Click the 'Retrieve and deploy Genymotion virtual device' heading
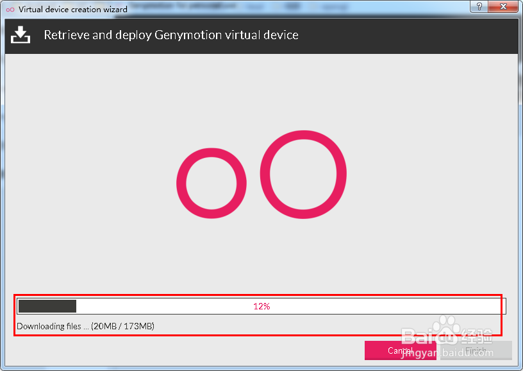523x371 pixels. (171, 35)
